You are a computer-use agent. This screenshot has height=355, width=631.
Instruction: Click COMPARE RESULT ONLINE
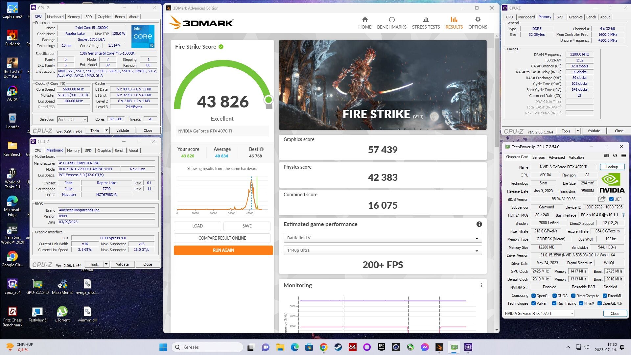[222, 238]
